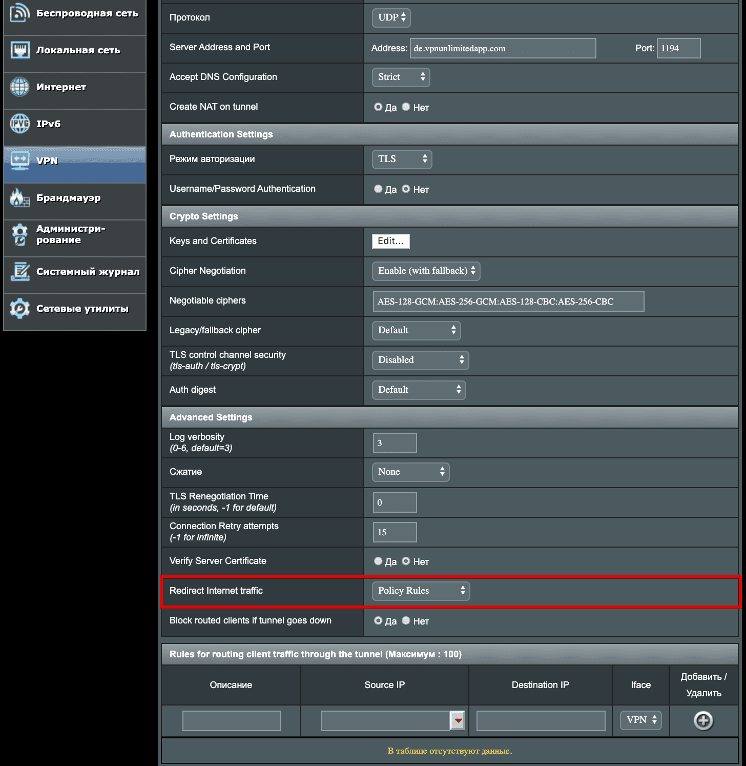Image resolution: width=746 pixels, height=766 pixels.
Task: Enable Username/Password Authentication with Да
Action: (x=378, y=189)
